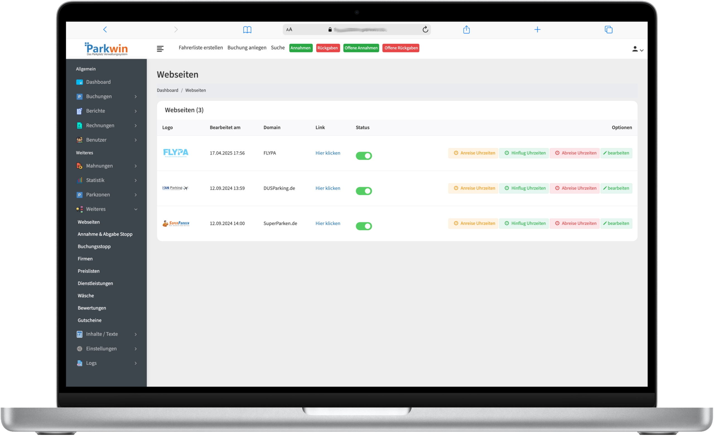Open the user account dropdown icon

(x=638, y=49)
